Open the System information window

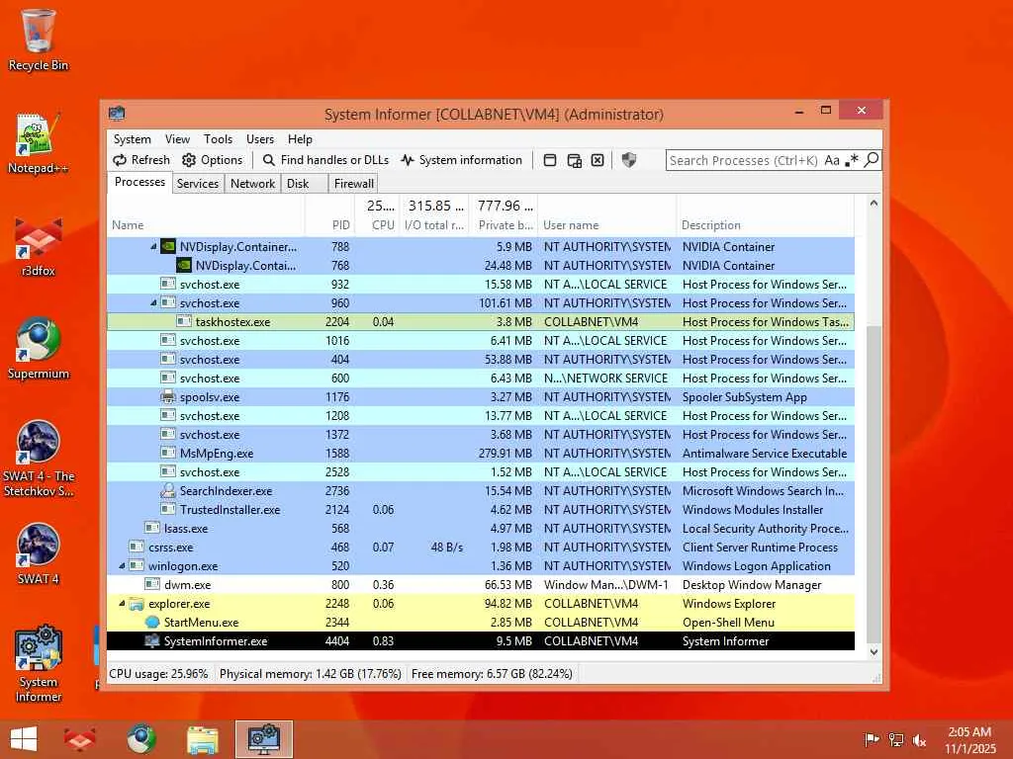coord(461,160)
